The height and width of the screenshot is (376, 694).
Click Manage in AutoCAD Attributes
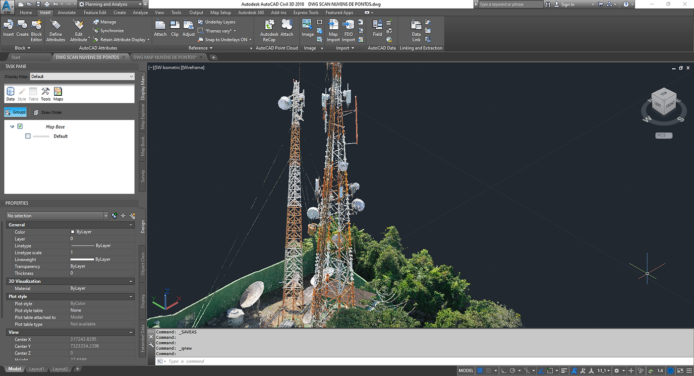point(105,22)
